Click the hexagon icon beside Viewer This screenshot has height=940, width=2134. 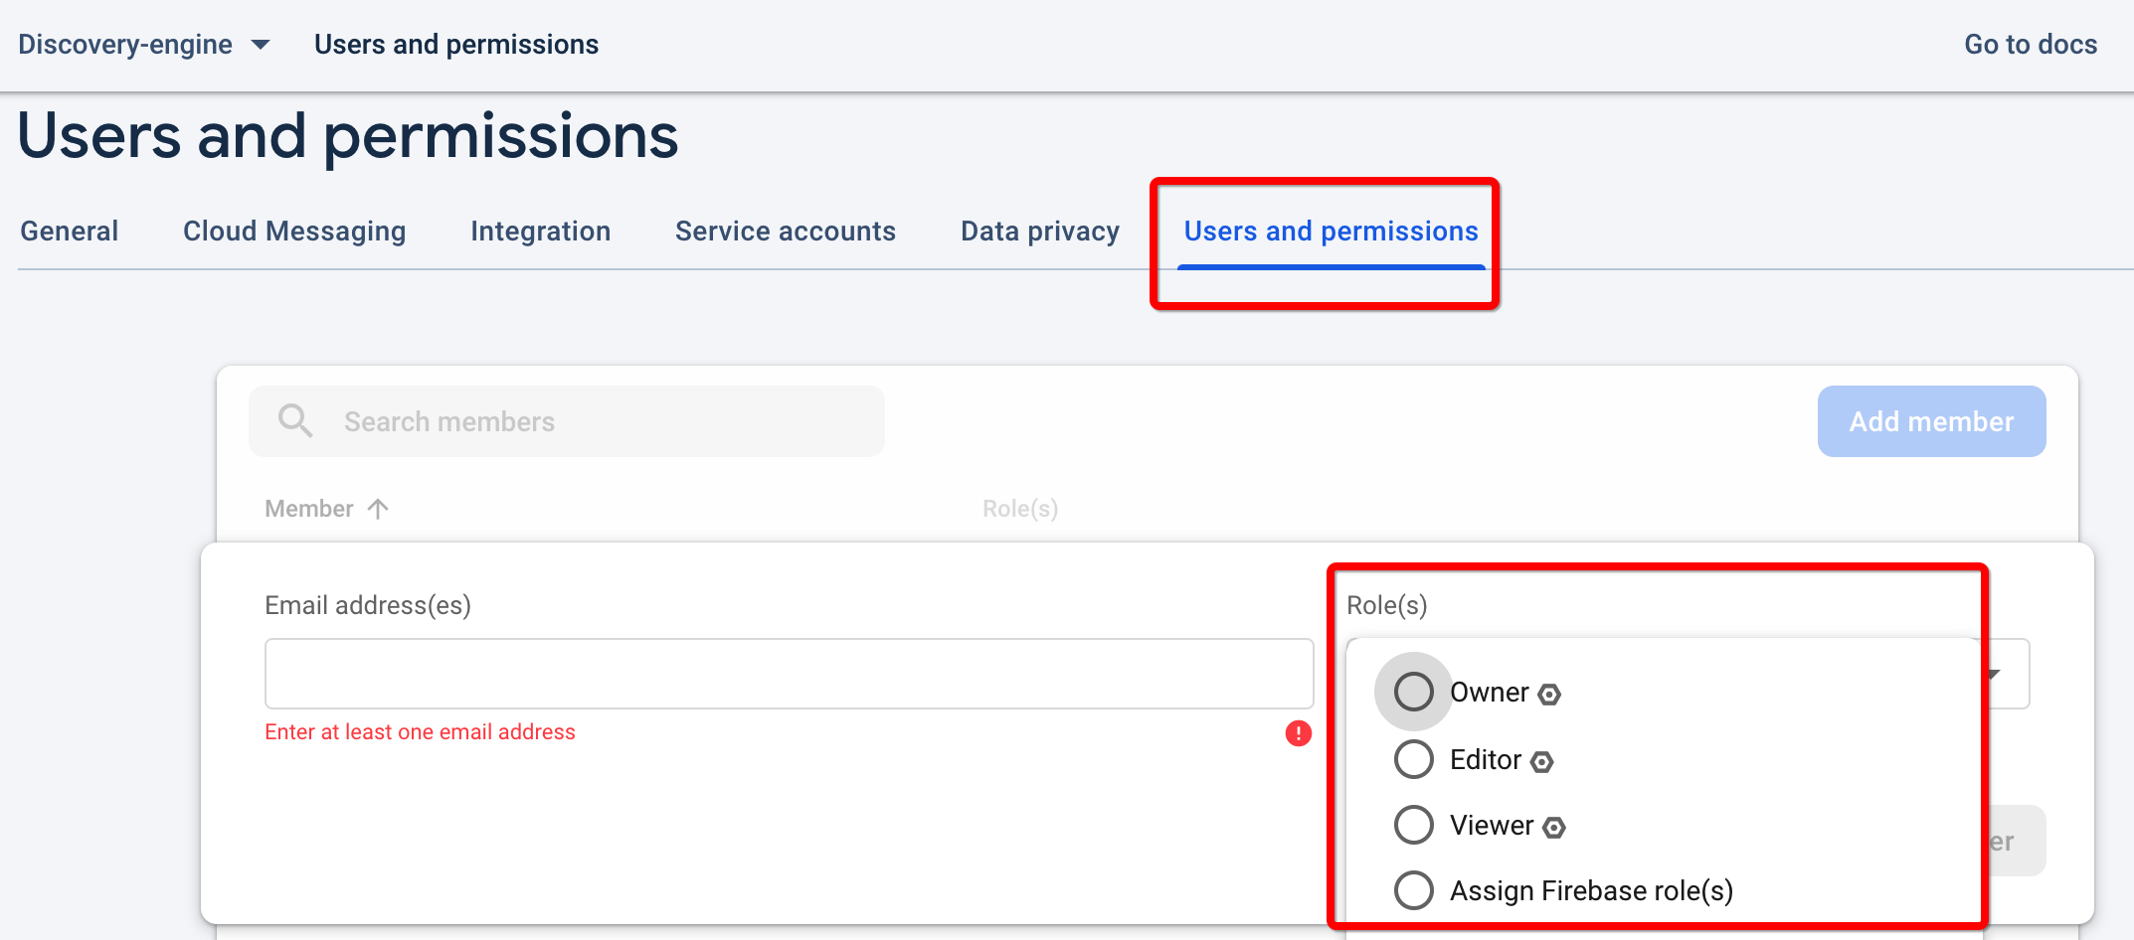tap(1554, 828)
